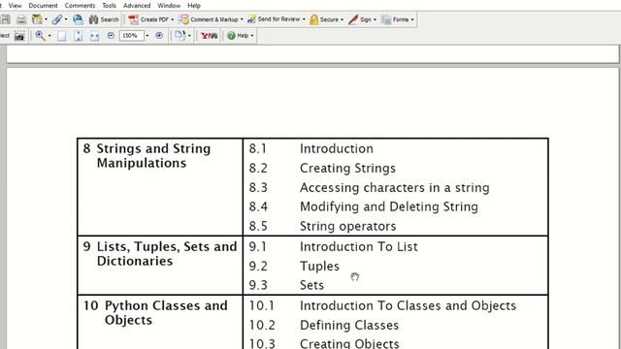
Task: Click the 150% zoom level field
Action: pyautogui.click(x=132, y=36)
